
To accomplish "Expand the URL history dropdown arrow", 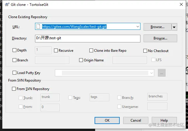I will tap(138, 27).
